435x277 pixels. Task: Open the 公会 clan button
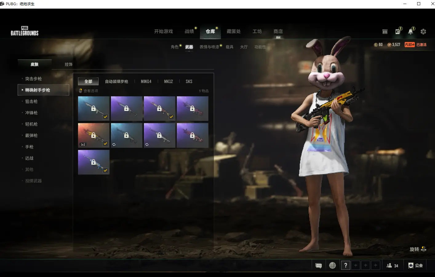(415, 266)
